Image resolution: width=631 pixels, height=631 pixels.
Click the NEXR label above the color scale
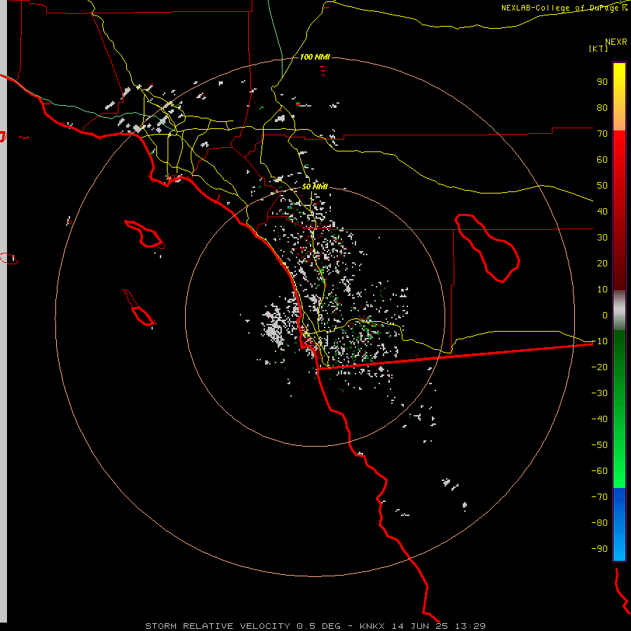[616, 42]
